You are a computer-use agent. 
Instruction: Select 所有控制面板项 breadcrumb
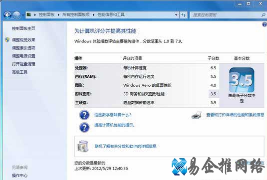pyautogui.click(x=76, y=14)
